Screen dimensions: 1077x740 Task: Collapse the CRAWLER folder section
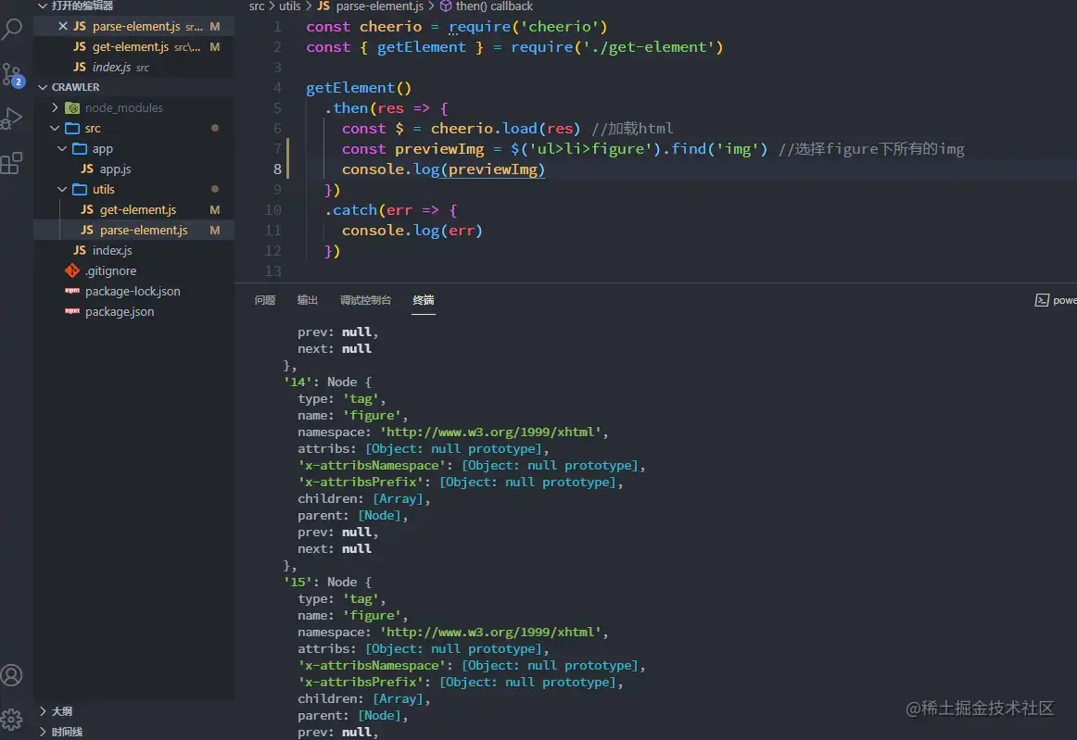[43, 87]
